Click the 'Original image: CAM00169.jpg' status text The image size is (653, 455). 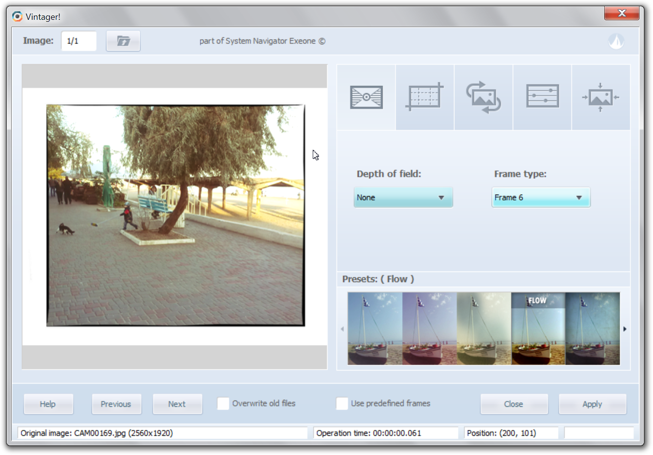coord(97,433)
